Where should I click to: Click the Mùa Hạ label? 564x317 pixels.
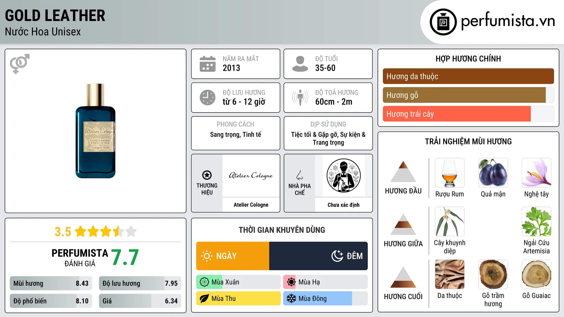coord(309,282)
